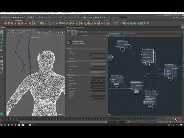This screenshot has width=184, height=138.
Task: Click the play forward button in playback controls
Action: pos(176,118)
